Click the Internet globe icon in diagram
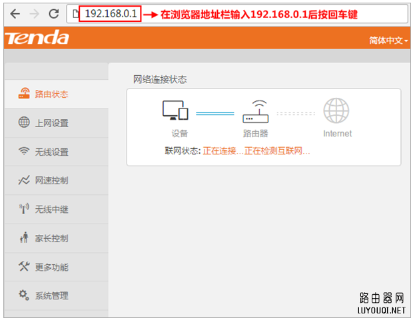This screenshot has width=413, height=320. (x=336, y=110)
